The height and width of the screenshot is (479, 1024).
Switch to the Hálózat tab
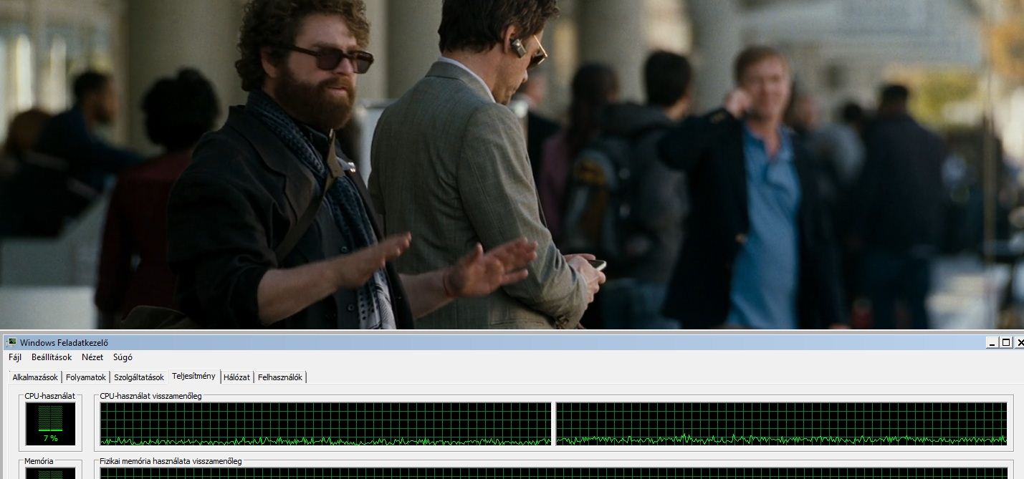click(236, 377)
